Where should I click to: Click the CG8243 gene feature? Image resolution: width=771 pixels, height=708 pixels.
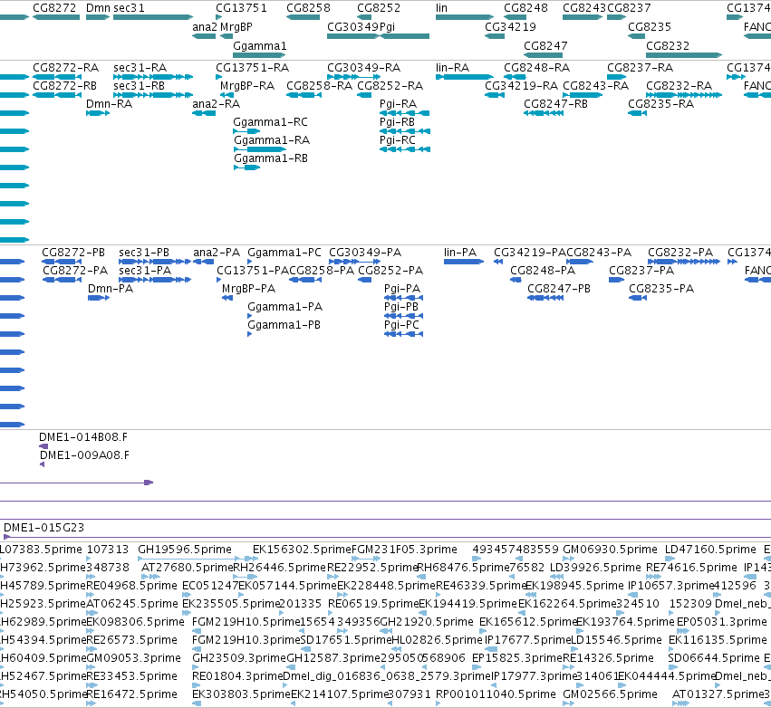583,17
